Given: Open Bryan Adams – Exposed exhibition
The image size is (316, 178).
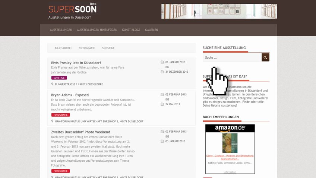Looking at the screenshot, I should click(70, 95).
